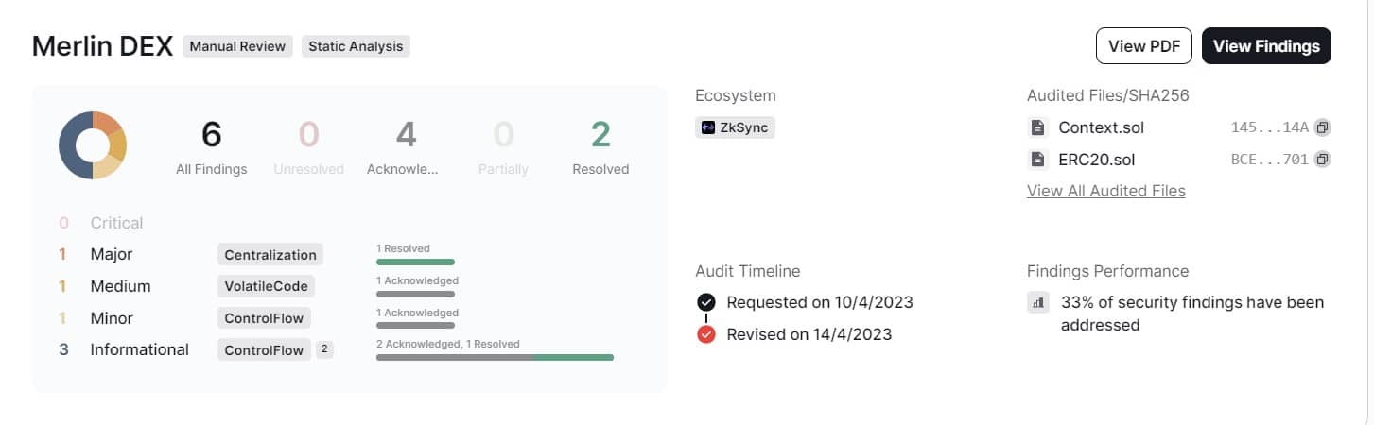Click hash text BCE...701

(1270, 159)
